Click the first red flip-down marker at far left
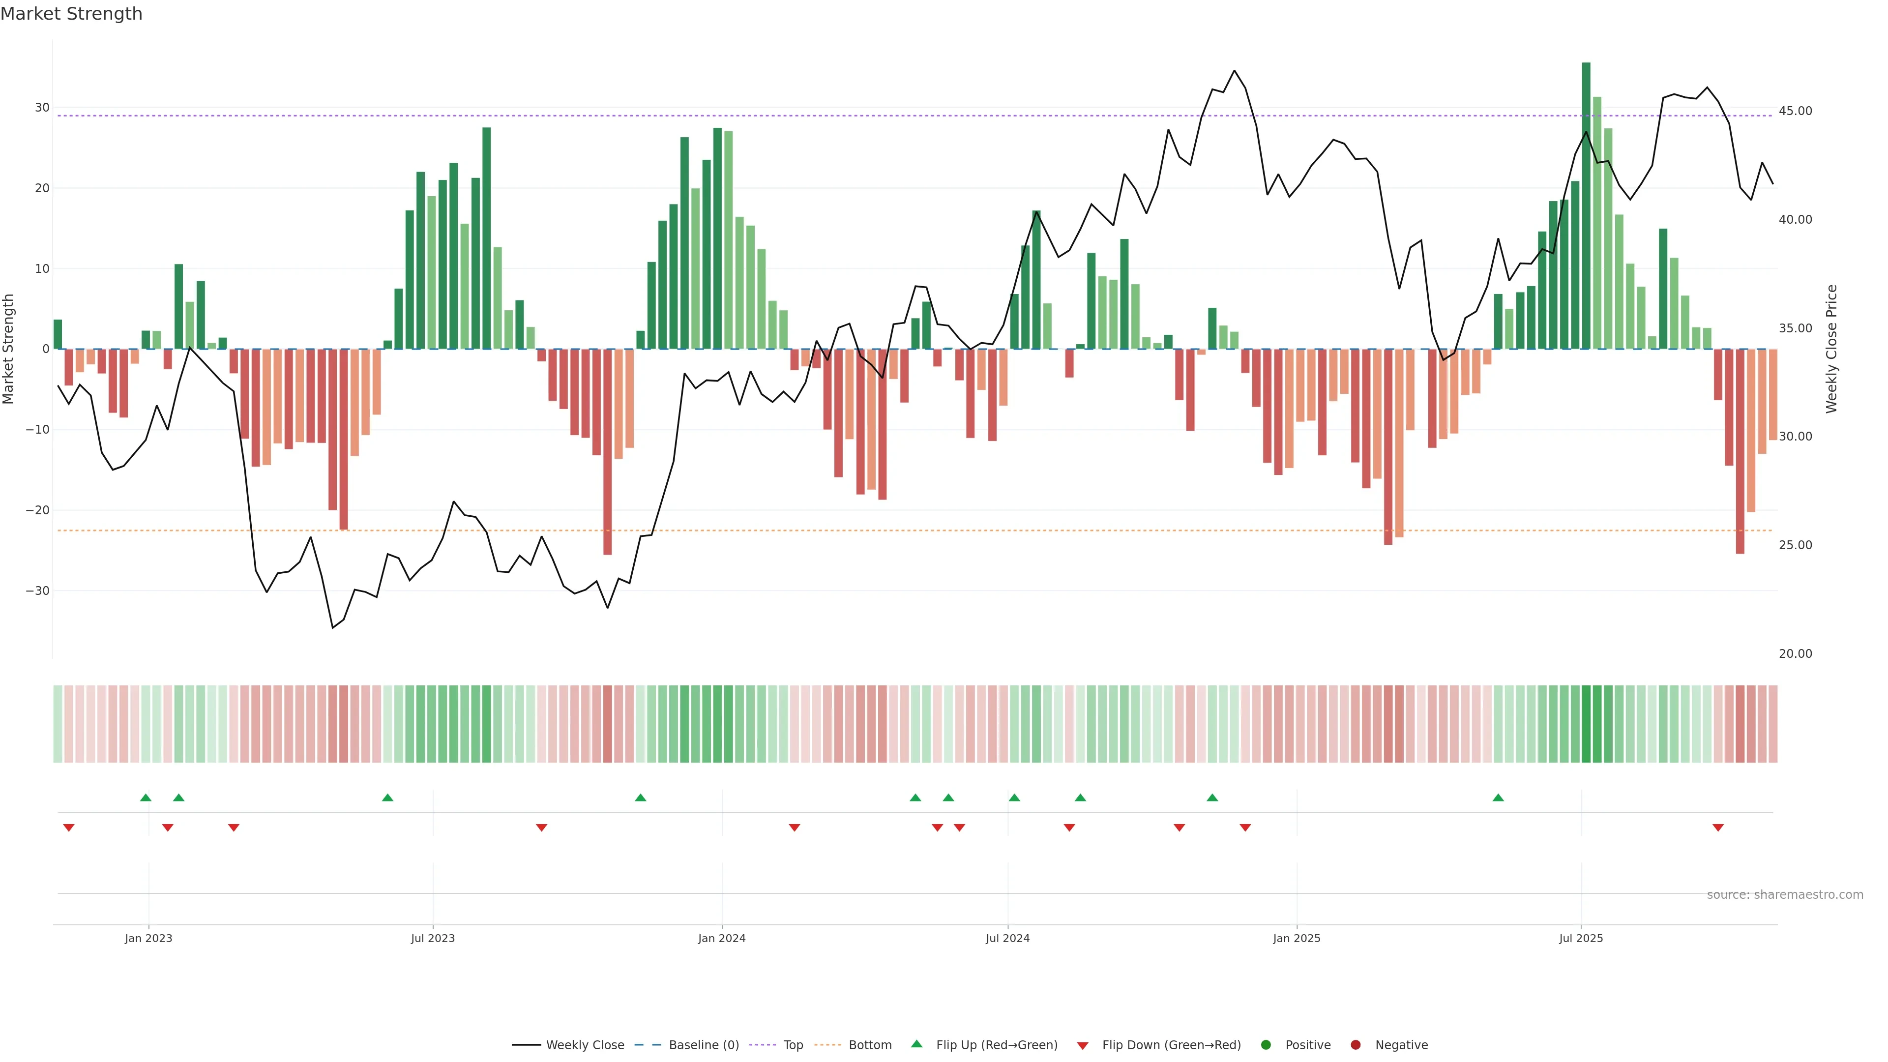Screen dimensions: 1888x1062 pos(69,827)
